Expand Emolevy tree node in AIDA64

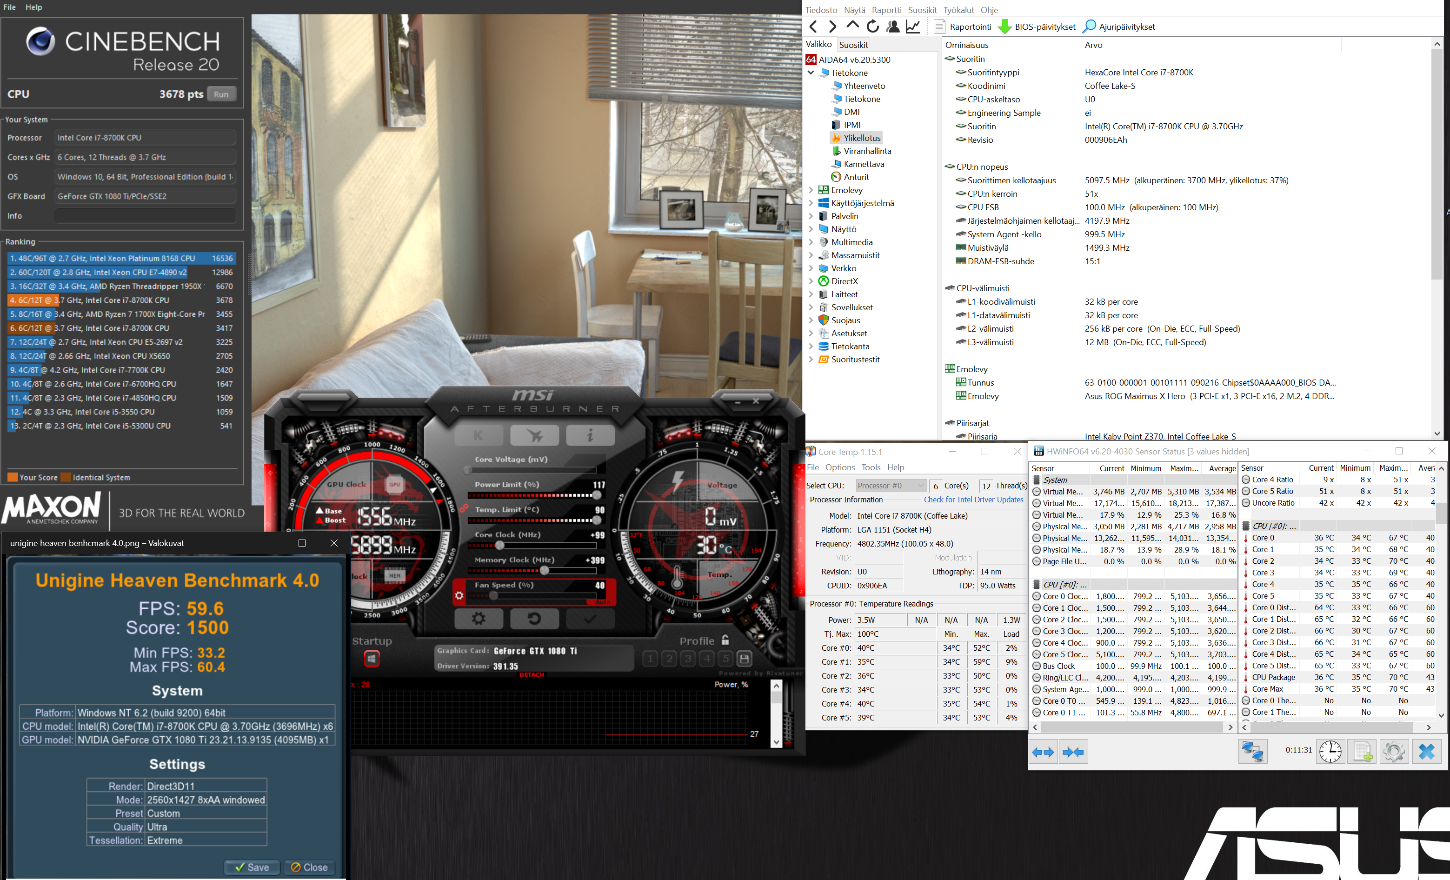click(811, 190)
